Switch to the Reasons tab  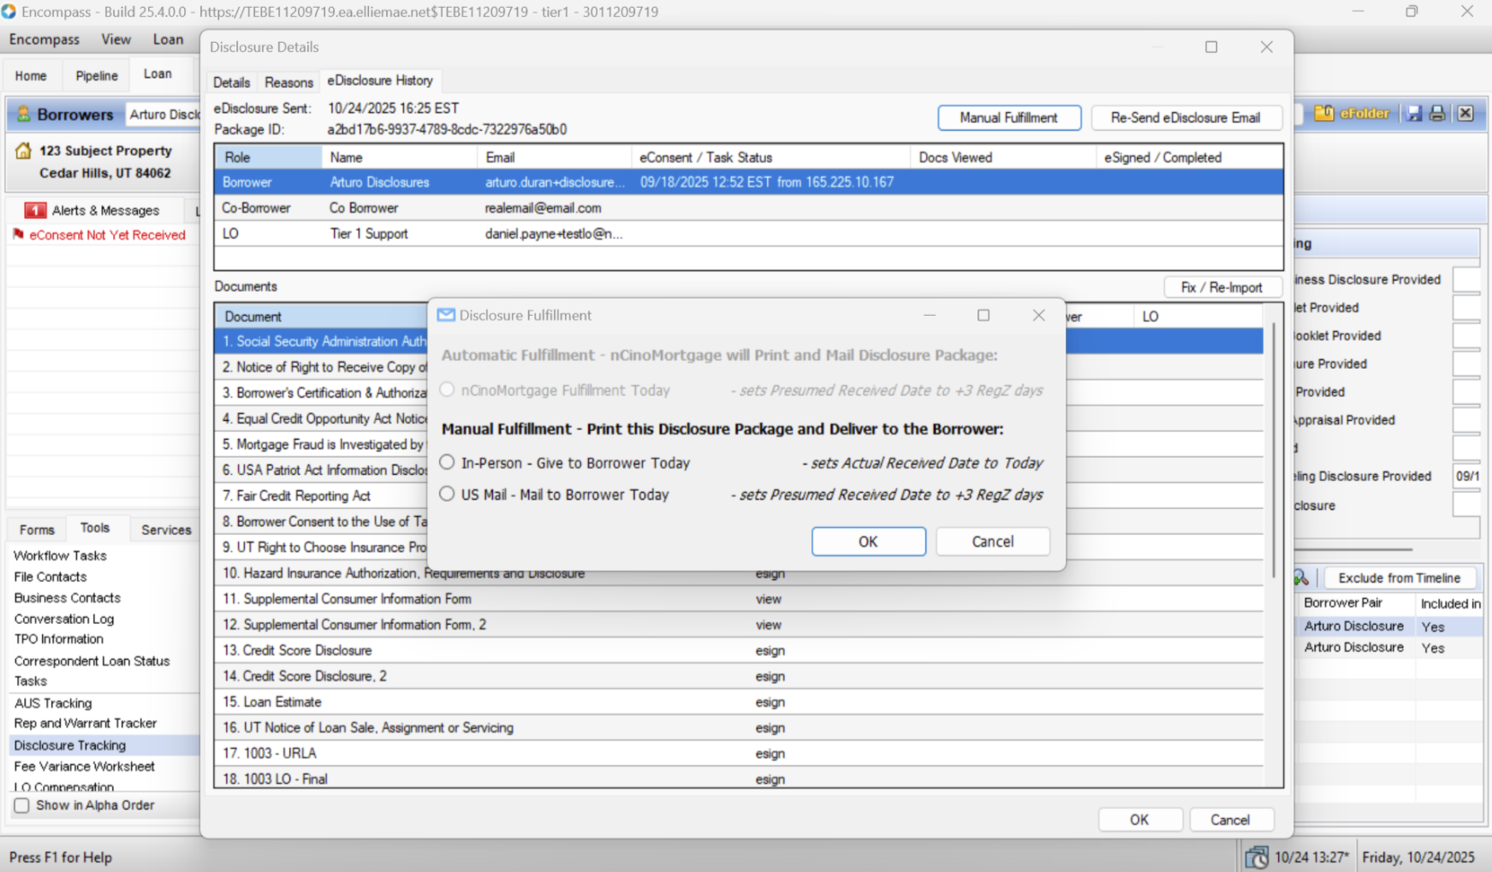click(x=288, y=82)
